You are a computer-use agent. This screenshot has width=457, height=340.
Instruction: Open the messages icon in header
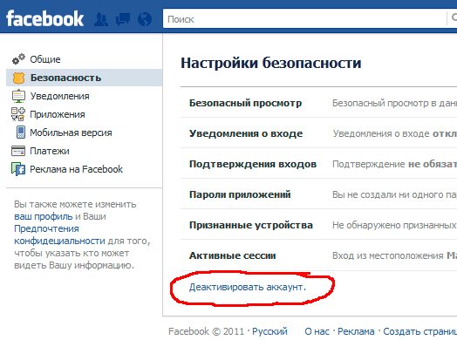click(x=123, y=19)
